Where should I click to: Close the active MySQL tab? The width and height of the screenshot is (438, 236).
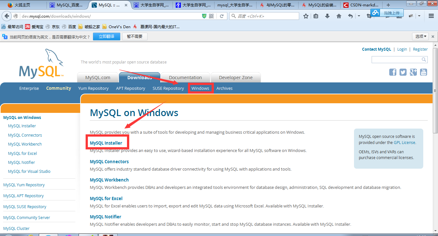[x=125, y=5]
